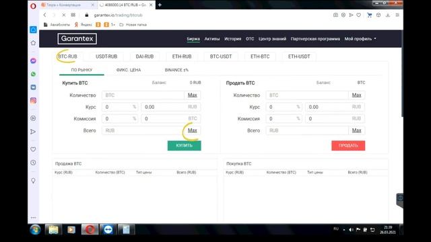The width and height of the screenshot is (431, 242).
Task: Add page to bookmarks with heart icon
Action: tap(359, 15)
